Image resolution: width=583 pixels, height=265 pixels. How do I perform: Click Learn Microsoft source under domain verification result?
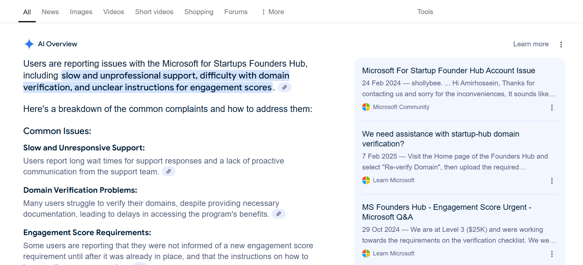click(394, 180)
